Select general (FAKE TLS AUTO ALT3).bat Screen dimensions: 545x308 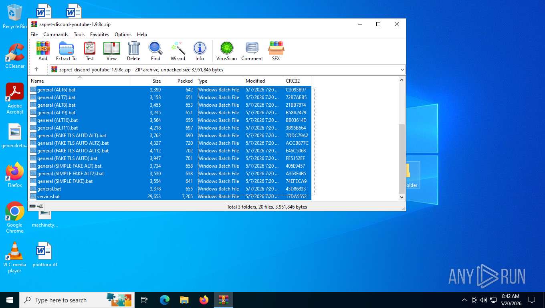click(x=170, y=151)
